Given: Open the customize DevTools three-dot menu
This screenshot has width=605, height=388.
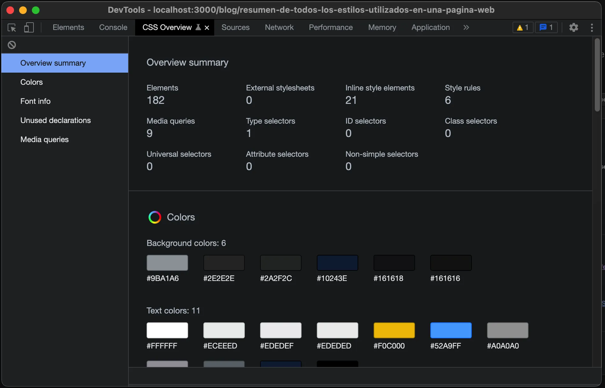Looking at the screenshot, I should pyautogui.click(x=592, y=27).
